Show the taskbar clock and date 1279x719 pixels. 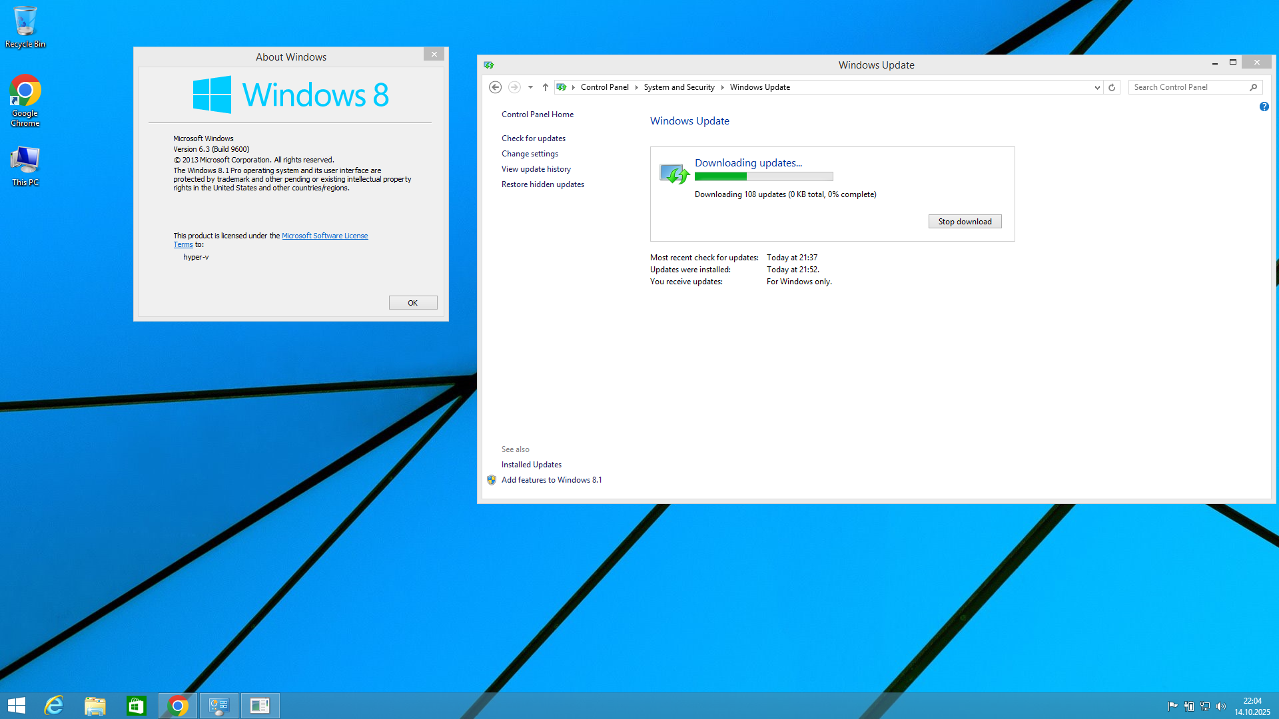click(1252, 706)
